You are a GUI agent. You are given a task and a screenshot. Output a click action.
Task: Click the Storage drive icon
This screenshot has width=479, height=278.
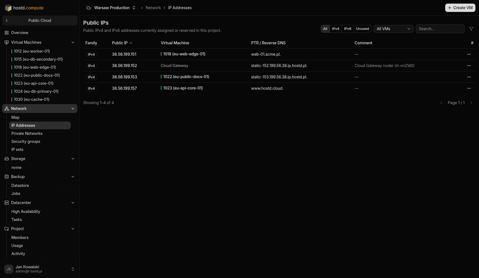click(7, 159)
